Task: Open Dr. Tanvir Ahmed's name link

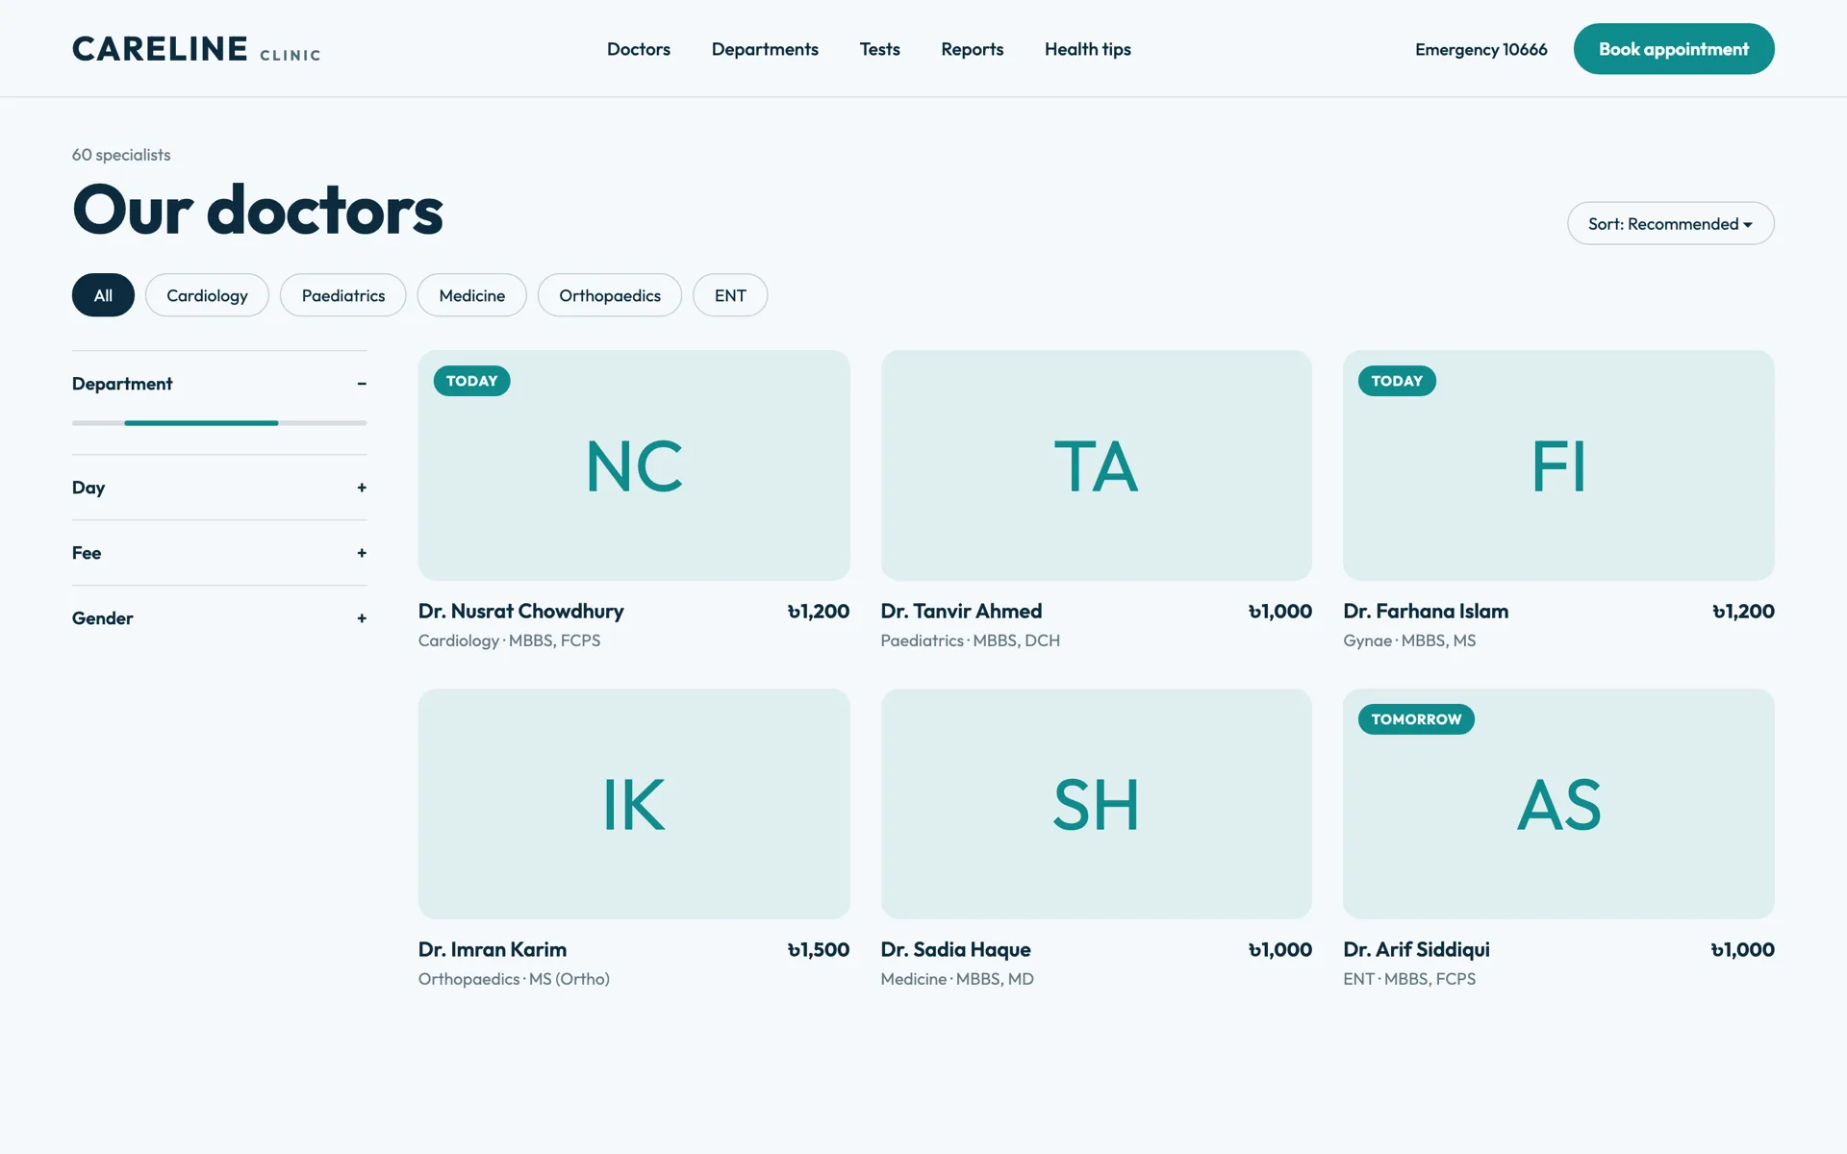Action: coord(961,612)
